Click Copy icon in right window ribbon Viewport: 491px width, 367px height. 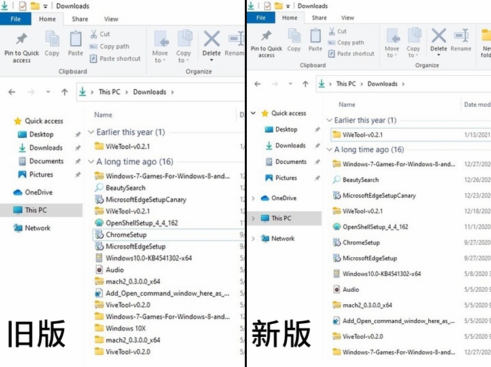coord(294,35)
